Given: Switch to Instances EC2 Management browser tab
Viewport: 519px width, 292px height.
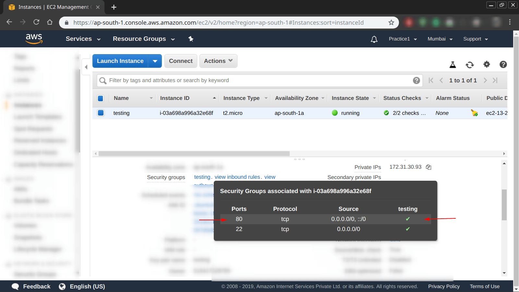Looking at the screenshot, I should [54, 7].
